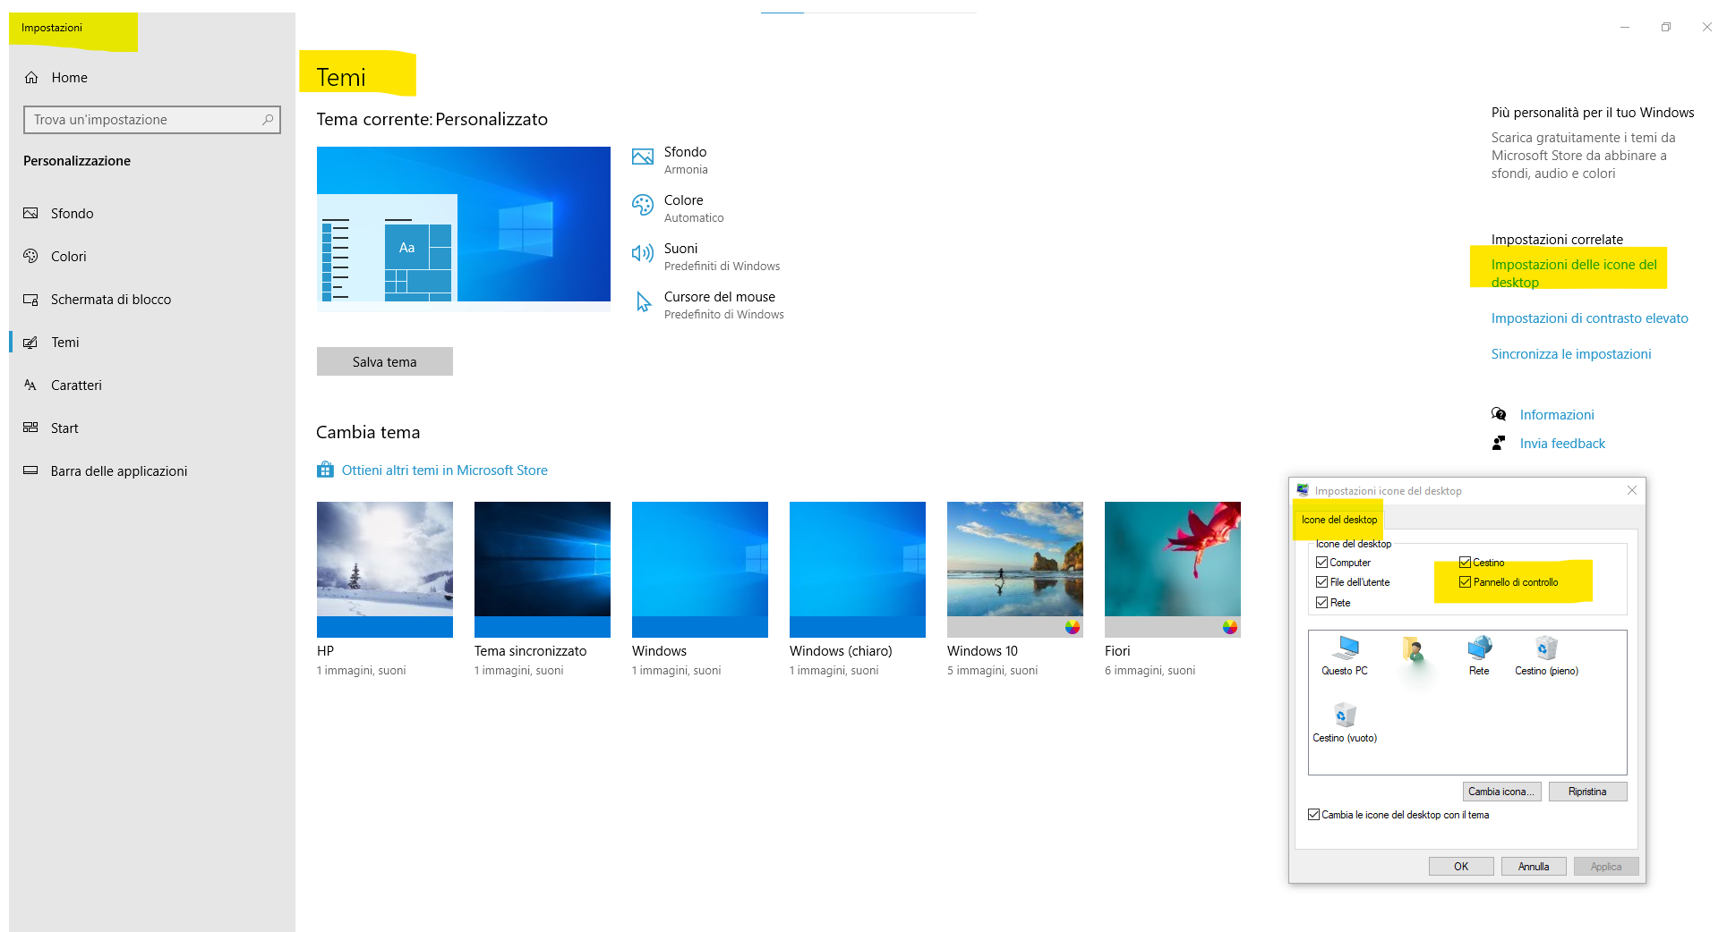Open Barra delle applicazioni sidebar icon
1727x932 pixels.
tap(30, 471)
